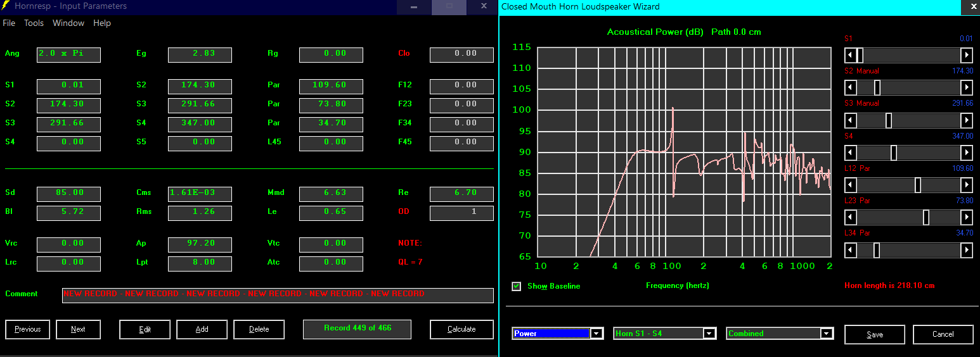Click the S2 Manual slider left arrow
Screen dimensions: 980x357
[851, 87]
